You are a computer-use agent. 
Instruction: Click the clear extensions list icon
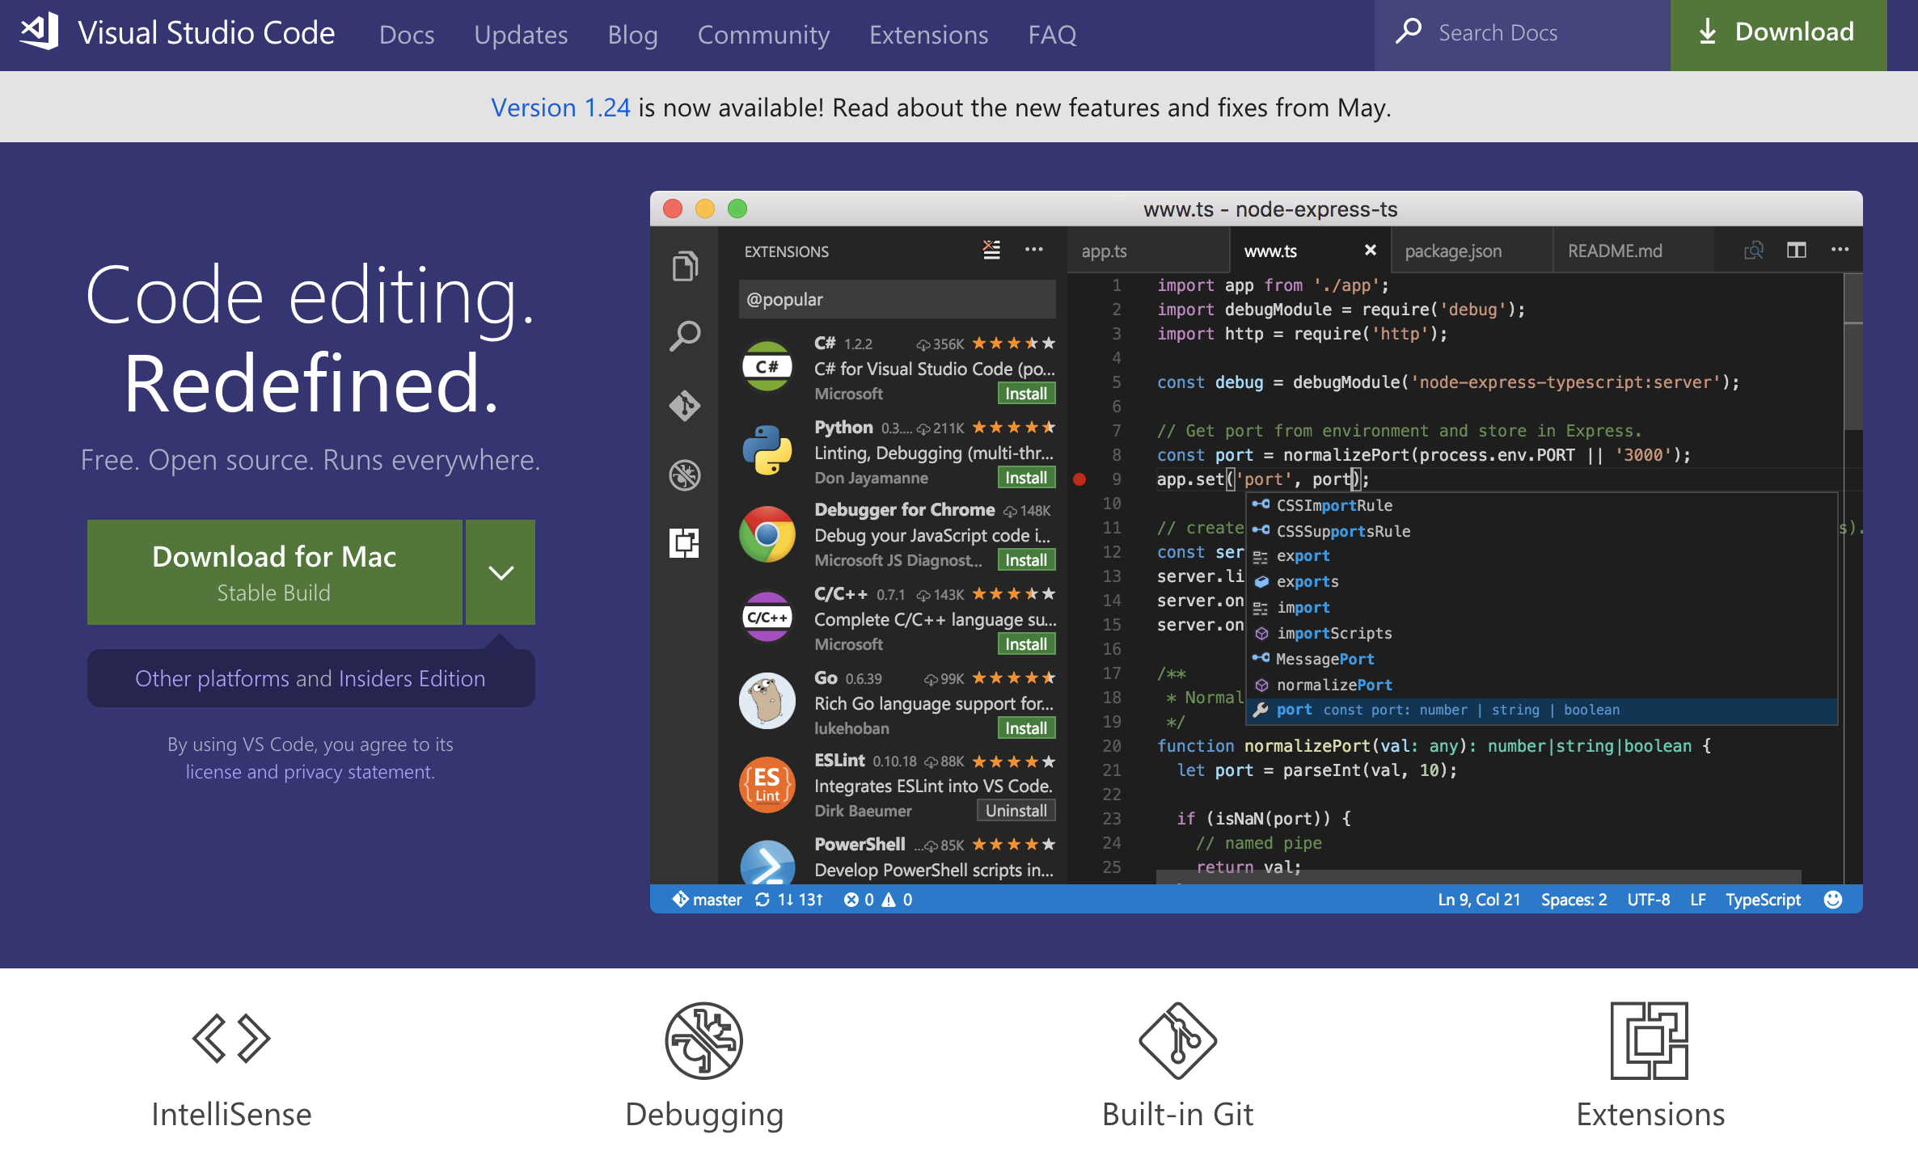coord(991,250)
